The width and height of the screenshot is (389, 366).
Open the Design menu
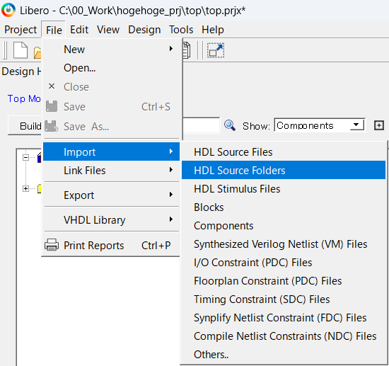tap(144, 30)
